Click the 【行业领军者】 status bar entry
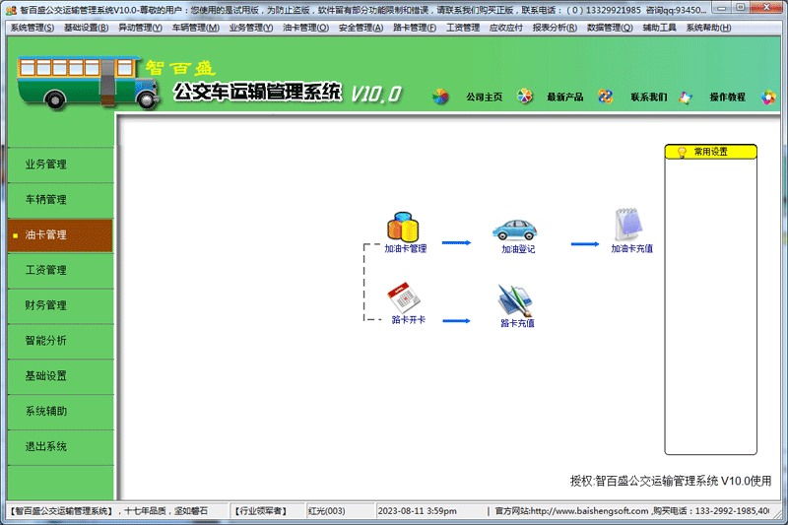Viewport: 788px width, 525px height. [x=260, y=511]
